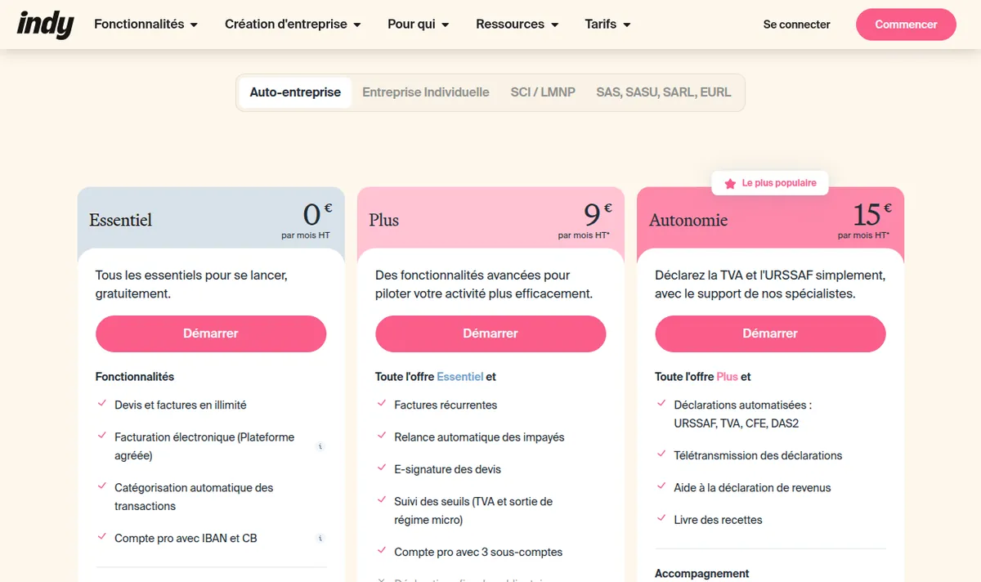Expand the Ressources navigation menu

[517, 25]
